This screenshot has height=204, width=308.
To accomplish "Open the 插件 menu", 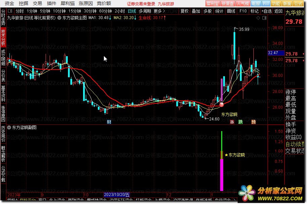I will pos(52,3).
